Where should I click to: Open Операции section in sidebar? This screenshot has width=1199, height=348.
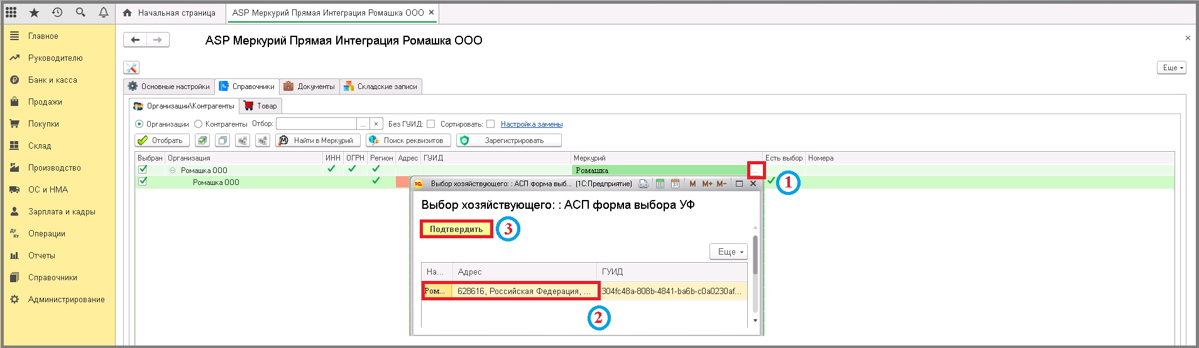coord(47,234)
